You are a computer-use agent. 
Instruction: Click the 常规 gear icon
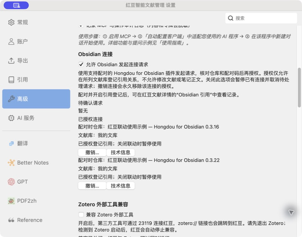[11, 22]
